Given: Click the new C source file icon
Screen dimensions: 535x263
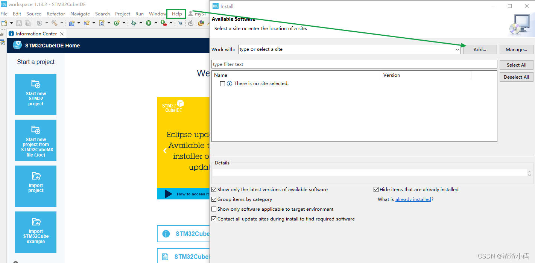Looking at the screenshot, I should coord(102,23).
